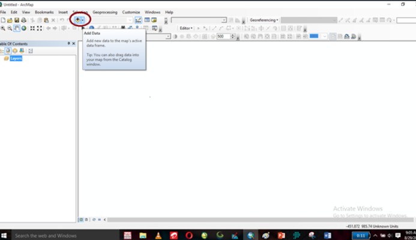
Task: Open File Explorer from taskbar
Action: coord(143,235)
